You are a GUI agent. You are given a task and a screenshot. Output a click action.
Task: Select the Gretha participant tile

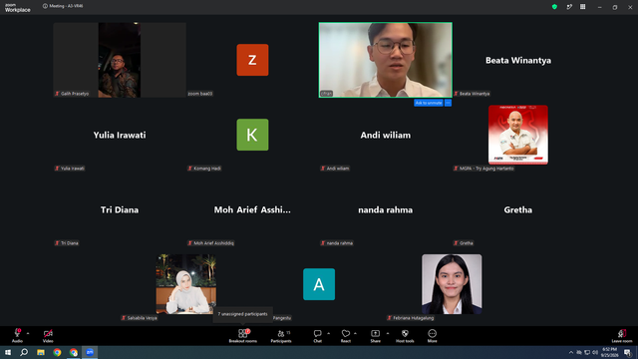pos(518,209)
